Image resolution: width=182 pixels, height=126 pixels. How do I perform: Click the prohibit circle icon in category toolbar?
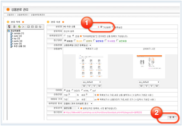click(40, 27)
